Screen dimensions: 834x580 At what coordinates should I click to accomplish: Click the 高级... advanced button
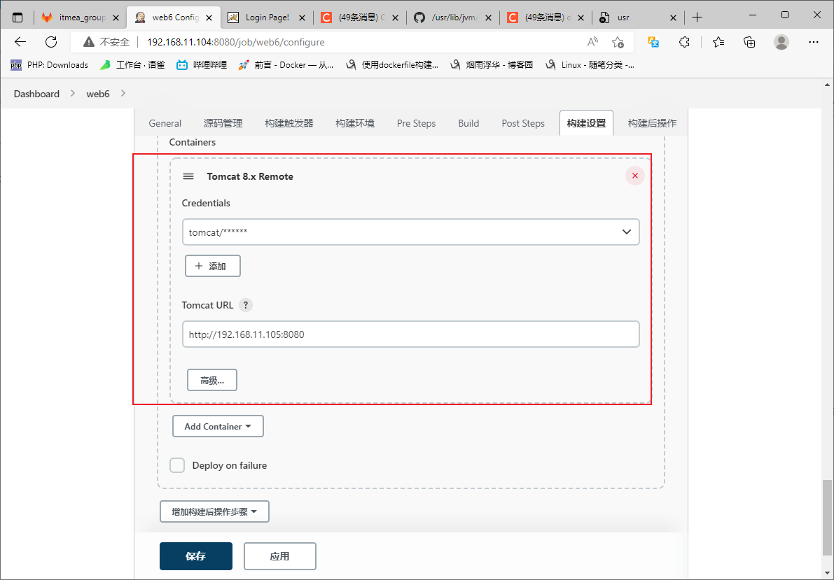tap(212, 380)
